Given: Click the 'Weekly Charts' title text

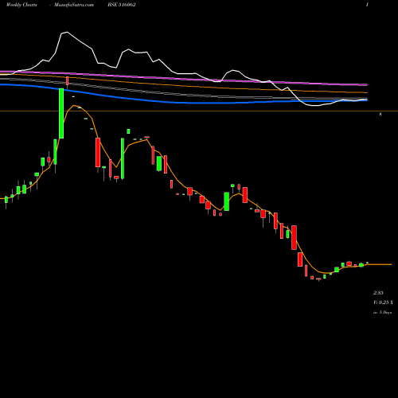Looking at the screenshot, I should (21, 5).
